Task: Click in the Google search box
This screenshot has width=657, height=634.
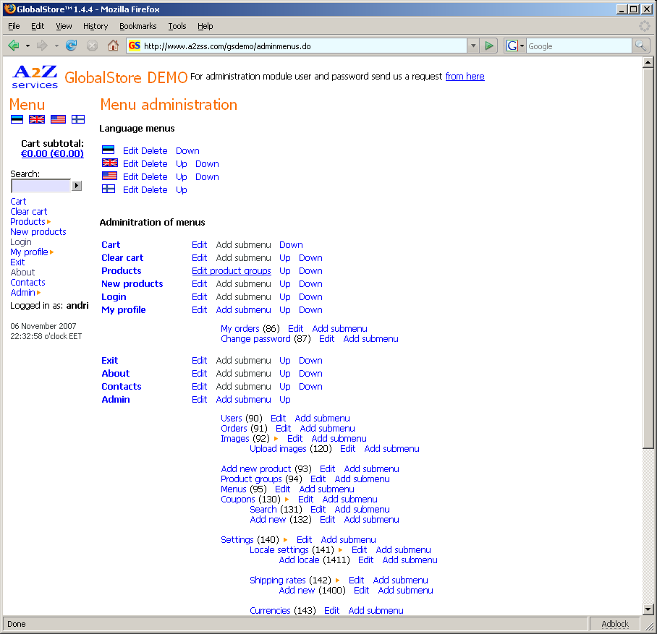Action: (x=579, y=46)
